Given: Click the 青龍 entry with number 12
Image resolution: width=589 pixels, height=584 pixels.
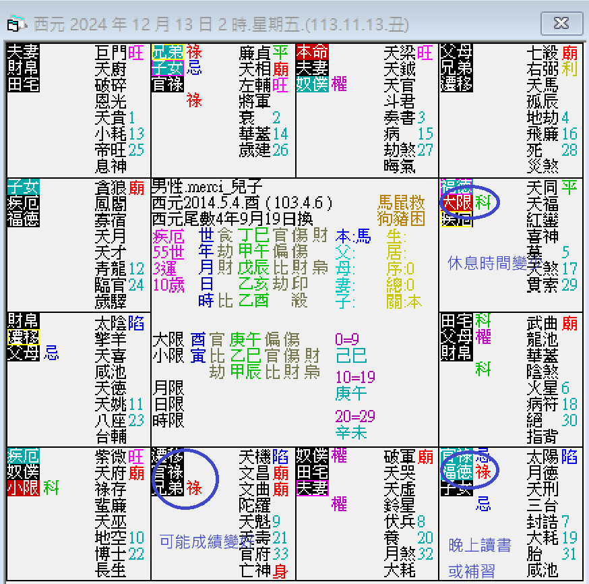Looking at the screenshot, I should pos(119,268).
